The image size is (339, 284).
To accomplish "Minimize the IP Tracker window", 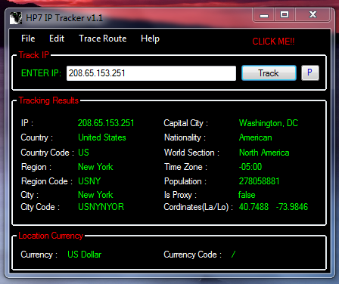I will click(x=264, y=15).
